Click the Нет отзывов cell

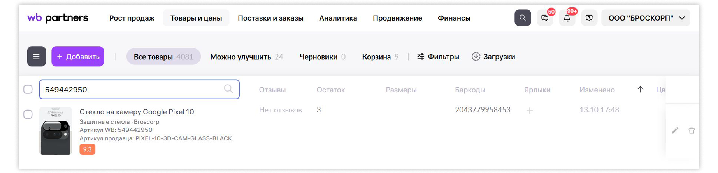click(281, 110)
